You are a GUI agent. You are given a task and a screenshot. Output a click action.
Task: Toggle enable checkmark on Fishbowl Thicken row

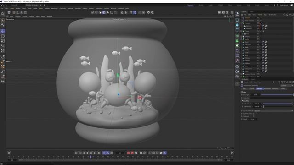tap(261, 77)
